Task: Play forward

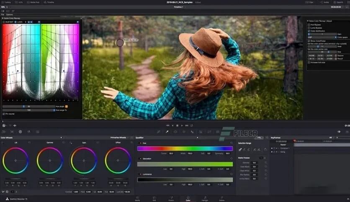Action: (182, 126)
